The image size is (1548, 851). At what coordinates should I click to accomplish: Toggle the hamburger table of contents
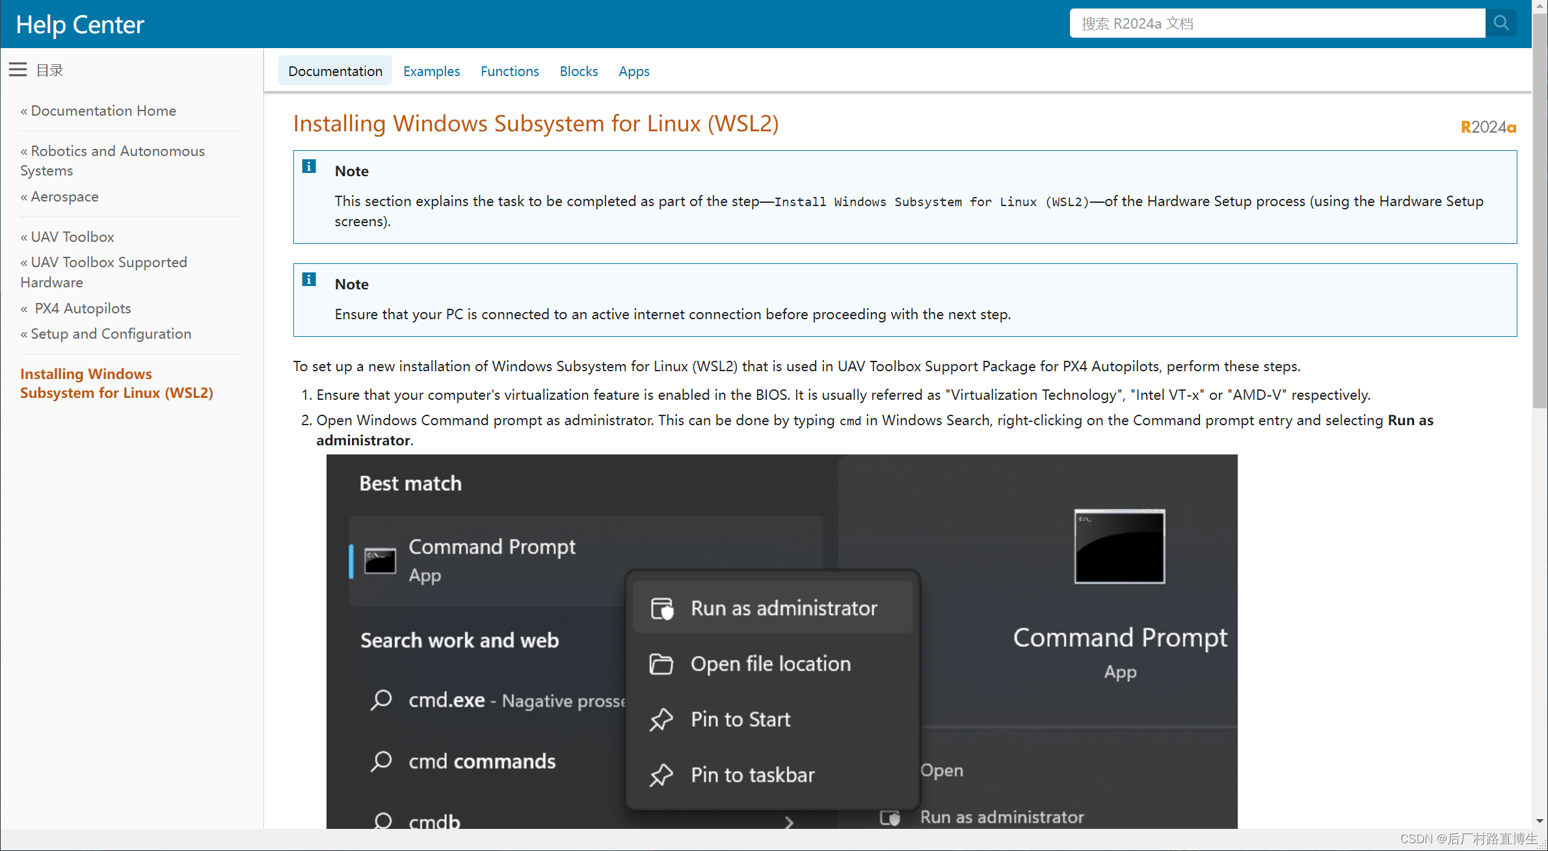18,70
